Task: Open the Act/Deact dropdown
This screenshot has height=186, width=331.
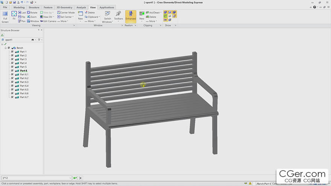Action: [154, 12]
